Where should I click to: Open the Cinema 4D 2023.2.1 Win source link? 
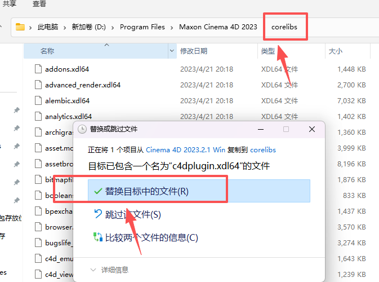point(185,150)
